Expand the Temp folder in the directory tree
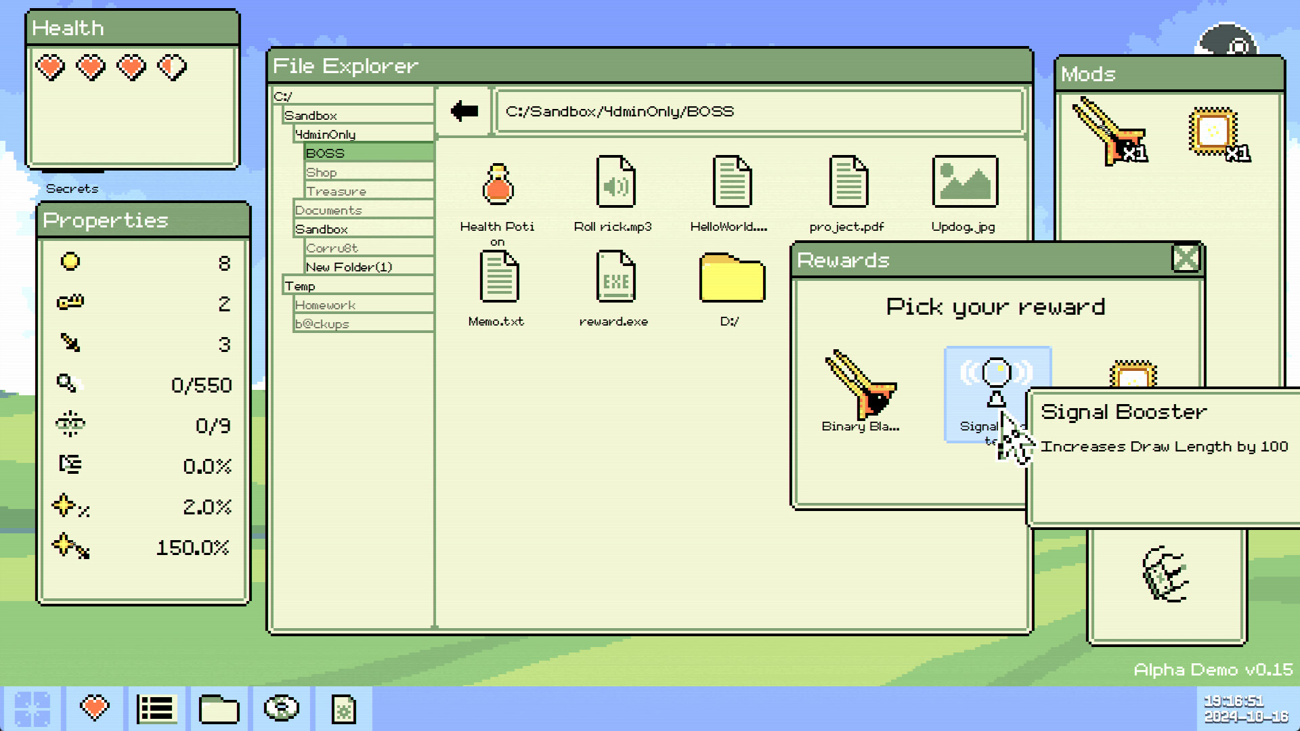The height and width of the screenshot is (731, 1300). 300,286
